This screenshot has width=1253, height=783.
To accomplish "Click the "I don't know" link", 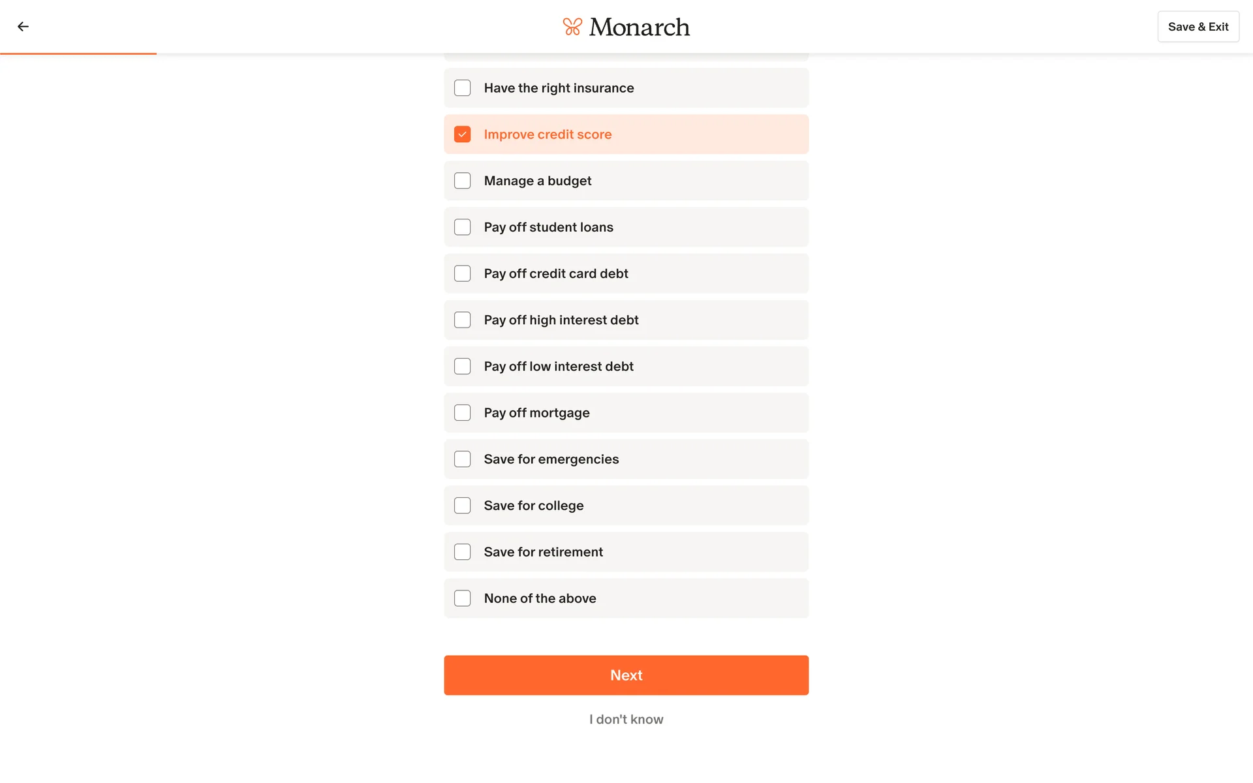I will coord(626,719).
